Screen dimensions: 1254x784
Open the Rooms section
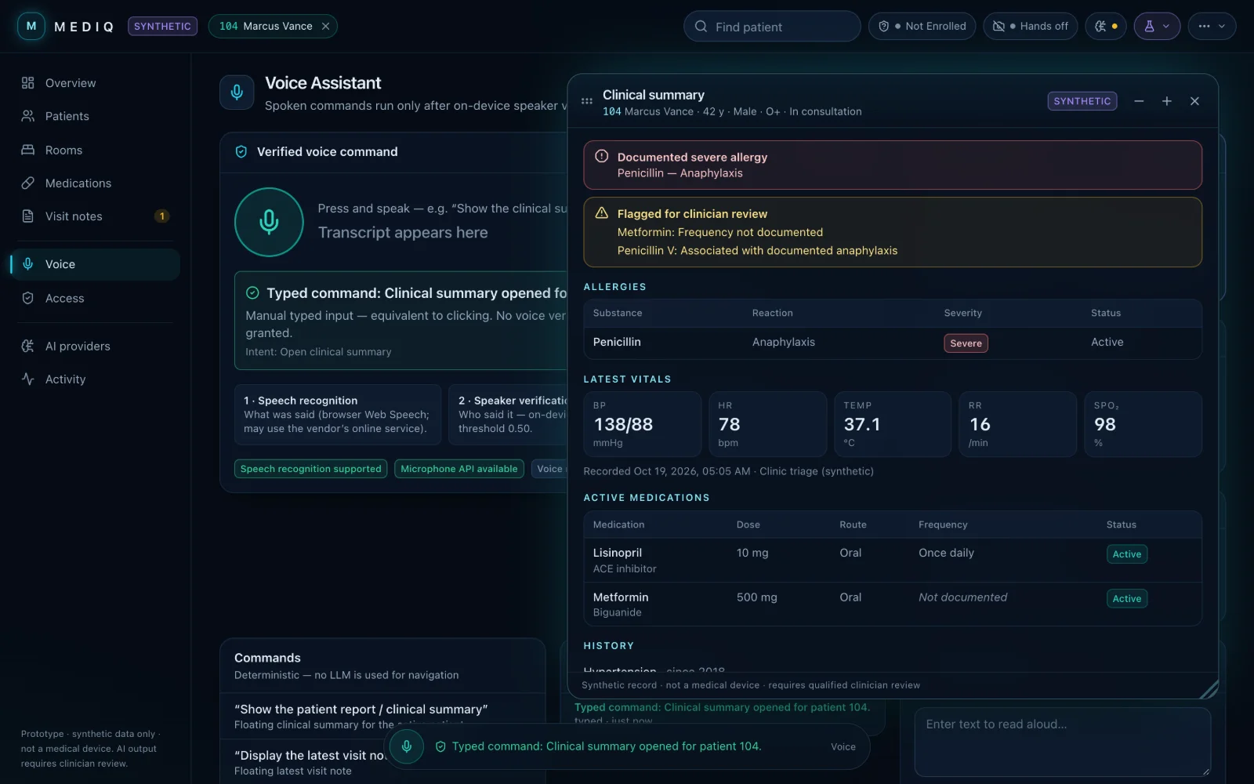tap(95, 150)
